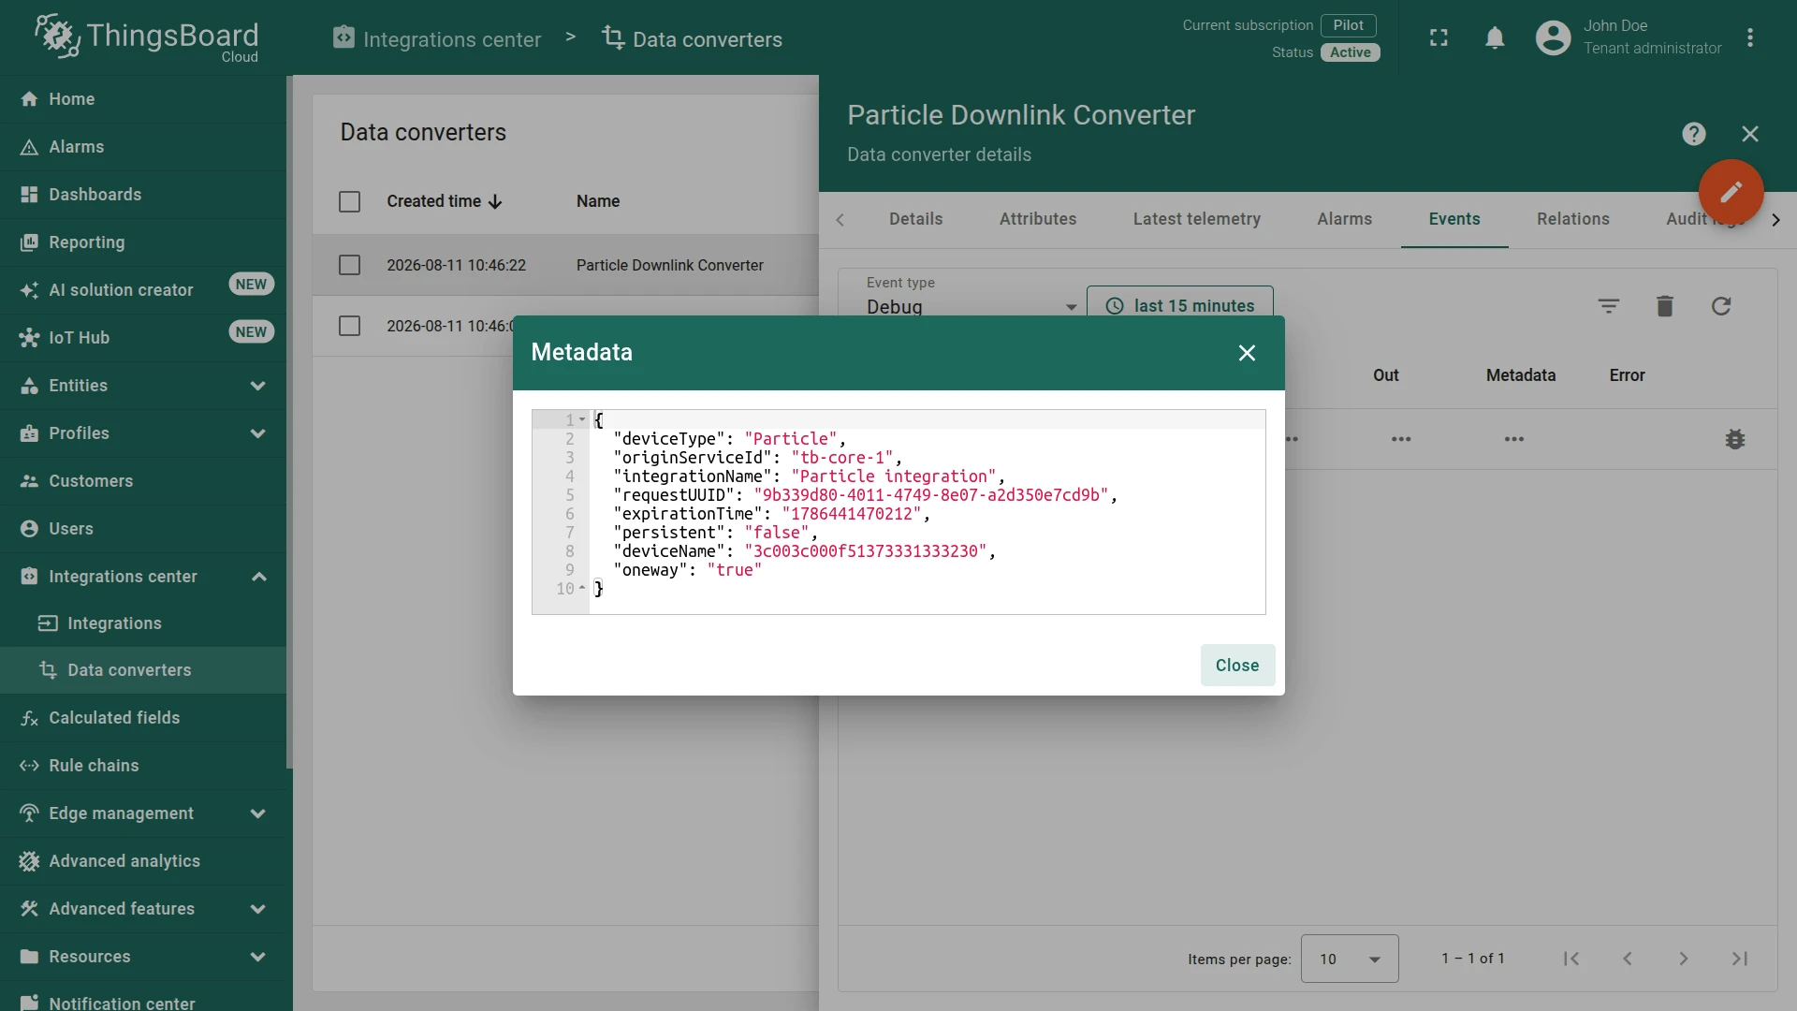Open AI solution creator
Screen dimensions: 1797x1011
pos(143,290)
